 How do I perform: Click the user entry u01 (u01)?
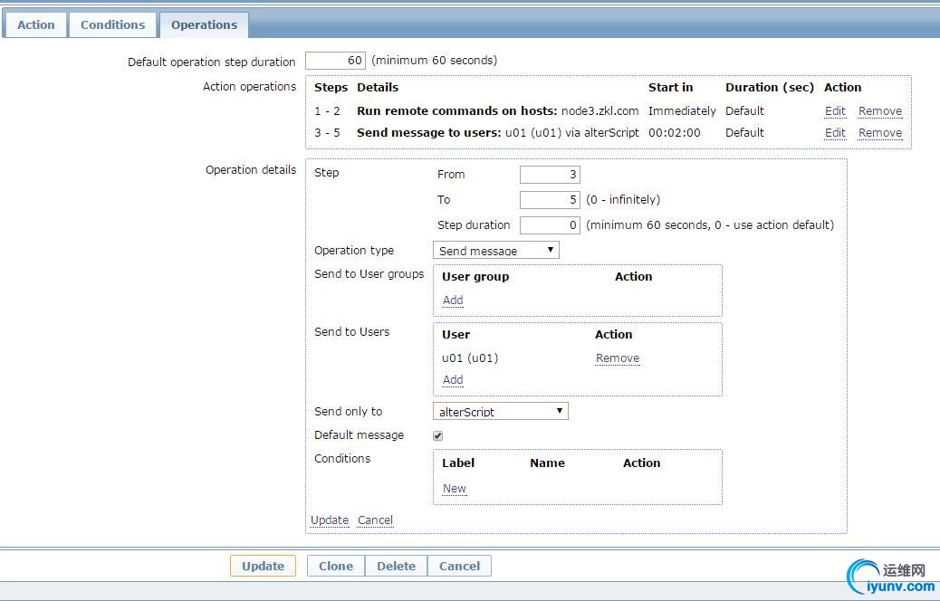tap(470, 358)
